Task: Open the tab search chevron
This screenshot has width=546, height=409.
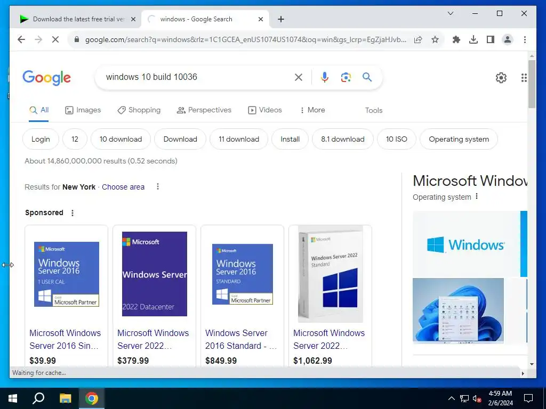Action: coord(450,13)
